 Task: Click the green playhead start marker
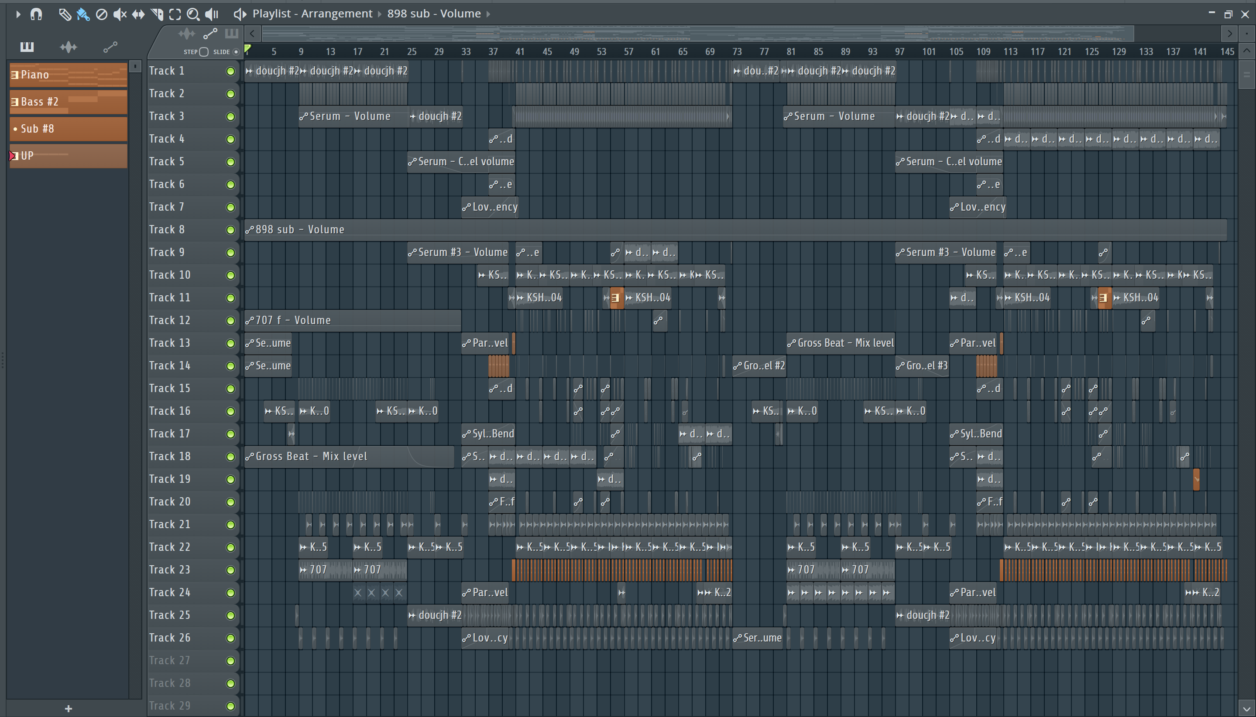tap(248, 49)
